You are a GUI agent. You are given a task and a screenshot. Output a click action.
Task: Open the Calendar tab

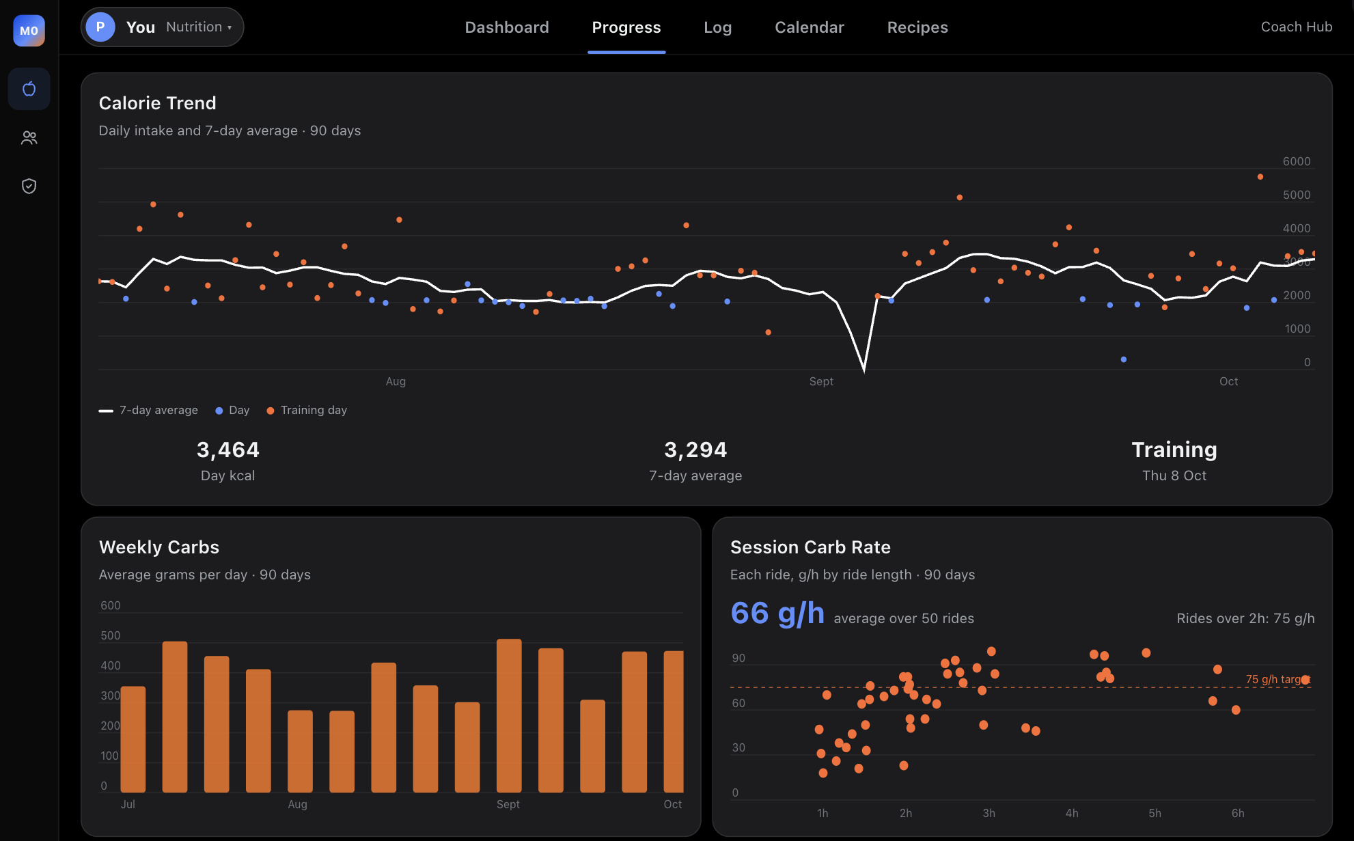(810, 27)
